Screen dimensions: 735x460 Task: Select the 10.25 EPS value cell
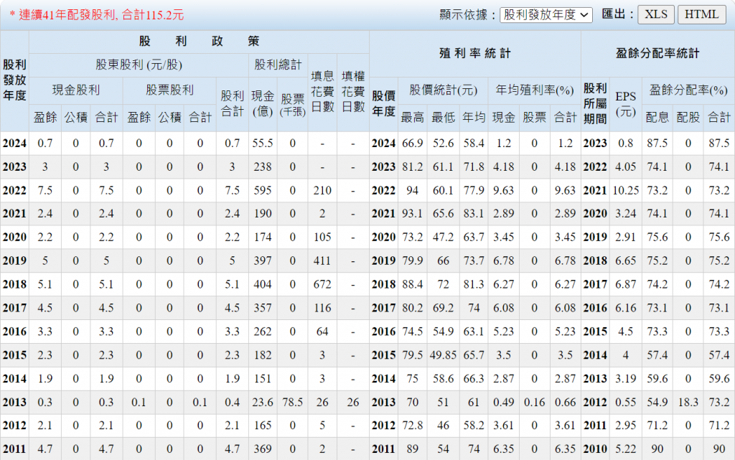pos(625,190)
